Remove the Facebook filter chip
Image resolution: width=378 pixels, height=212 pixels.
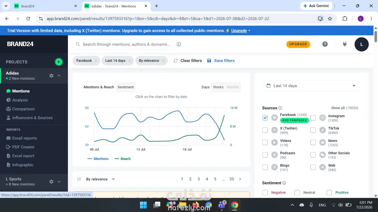[x=96, y=61]
